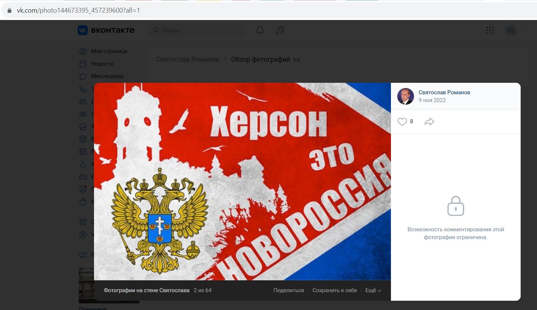This screenshot has width=537, height=310.
Task: Open Святослав Романов avatar in photo panel
Action: click(405, 96)
